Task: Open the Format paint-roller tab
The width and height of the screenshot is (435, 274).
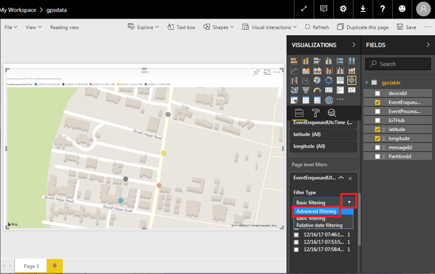Action: point(316,113)
